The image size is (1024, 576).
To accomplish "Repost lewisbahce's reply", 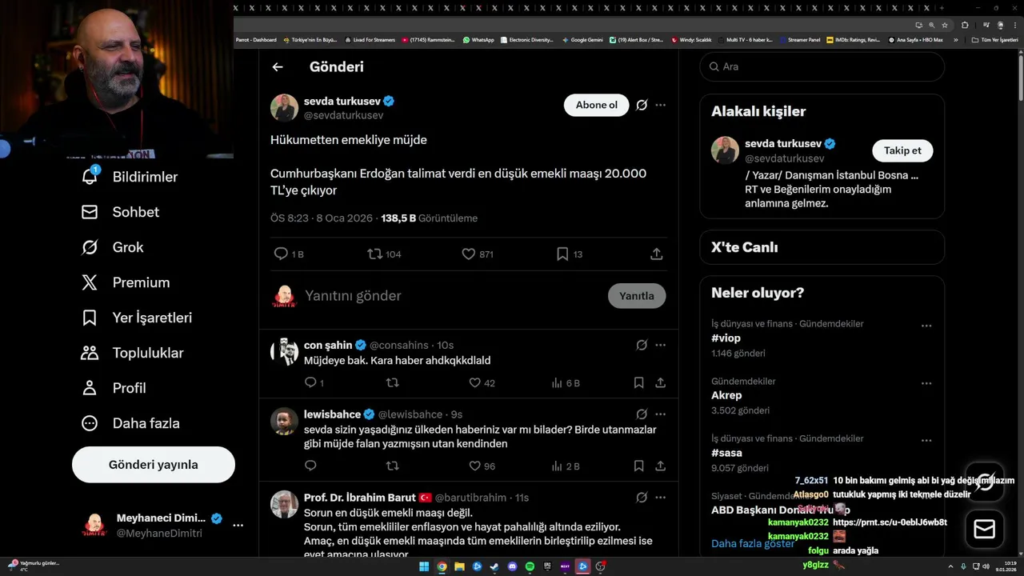I will (x=392, y=466).
